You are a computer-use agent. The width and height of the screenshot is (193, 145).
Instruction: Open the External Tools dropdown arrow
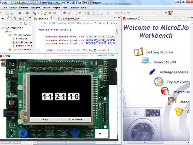38,13
